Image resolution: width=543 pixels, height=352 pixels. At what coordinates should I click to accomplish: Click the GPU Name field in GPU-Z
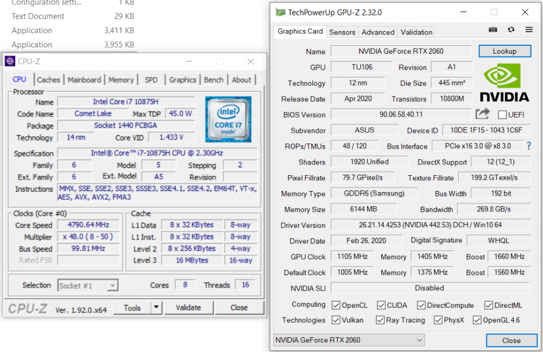coord(400,51)
